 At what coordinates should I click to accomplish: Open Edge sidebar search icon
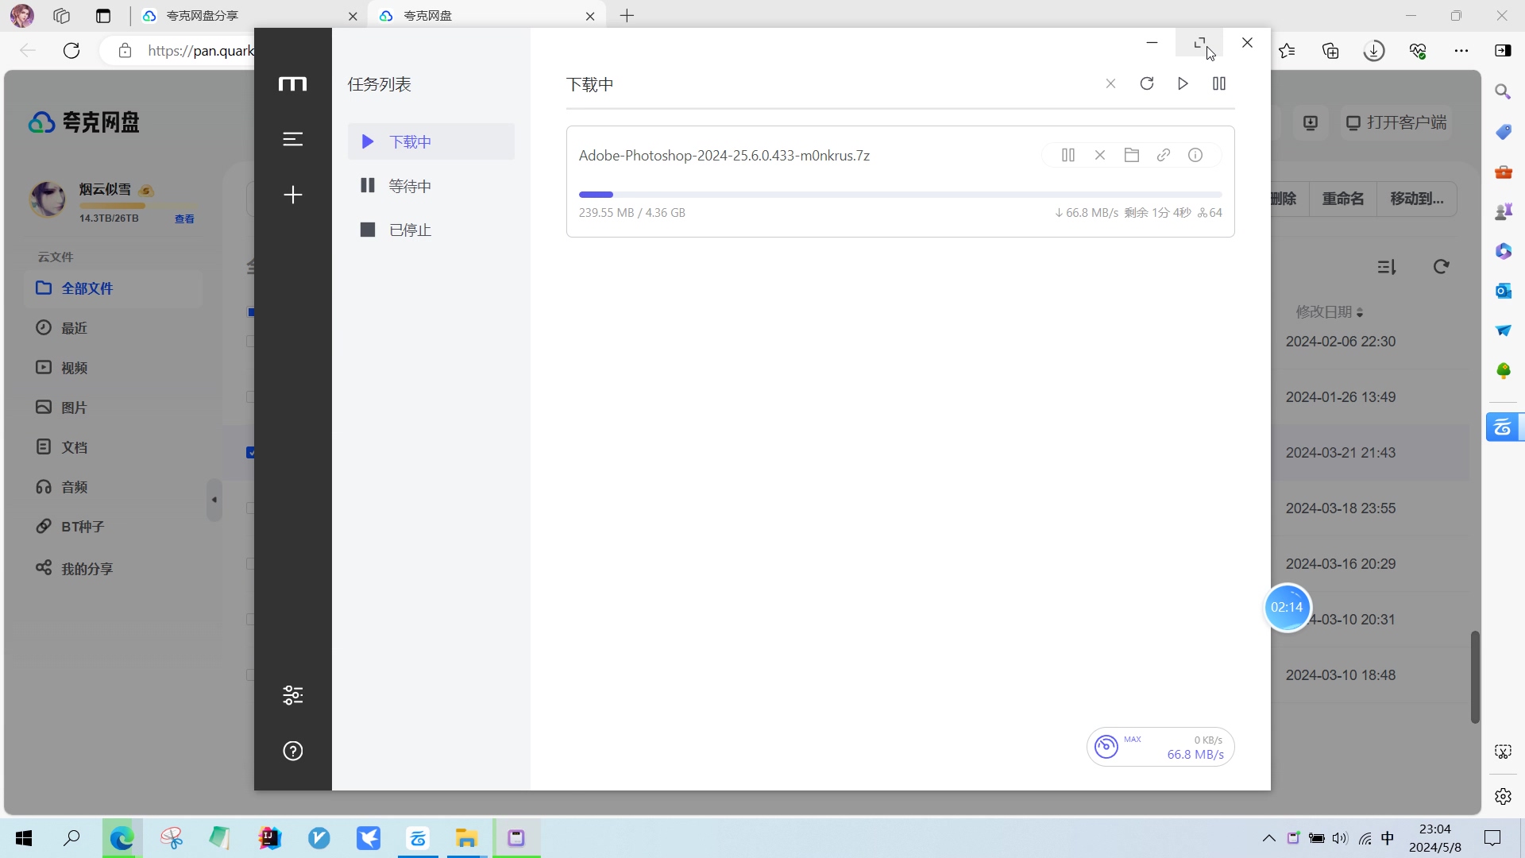tap(1503, 91)
